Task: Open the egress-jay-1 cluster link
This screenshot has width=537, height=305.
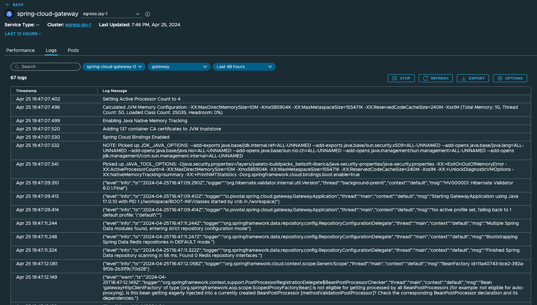Action: (78, 25)
